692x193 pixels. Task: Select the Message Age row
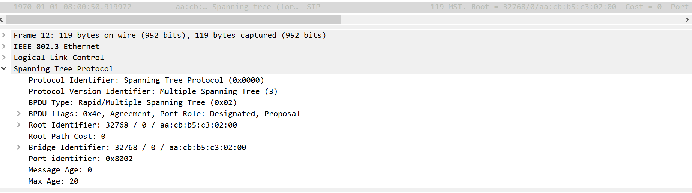pyautogui.click(x=60, y=170)
